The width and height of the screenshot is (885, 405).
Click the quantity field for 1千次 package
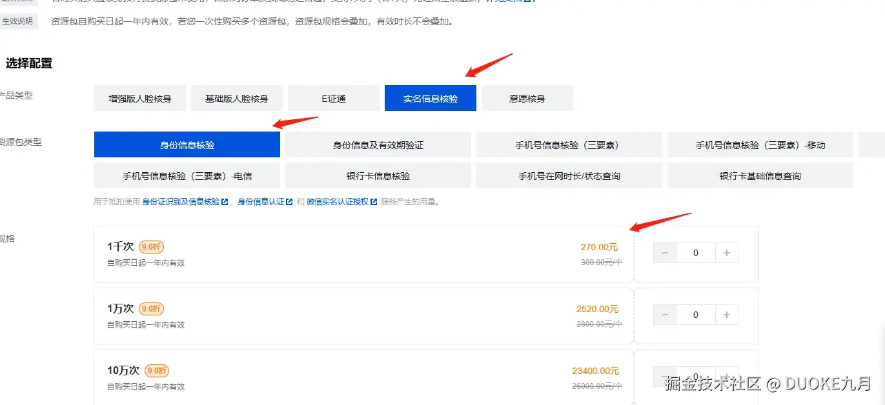click(x=696, y=253)
